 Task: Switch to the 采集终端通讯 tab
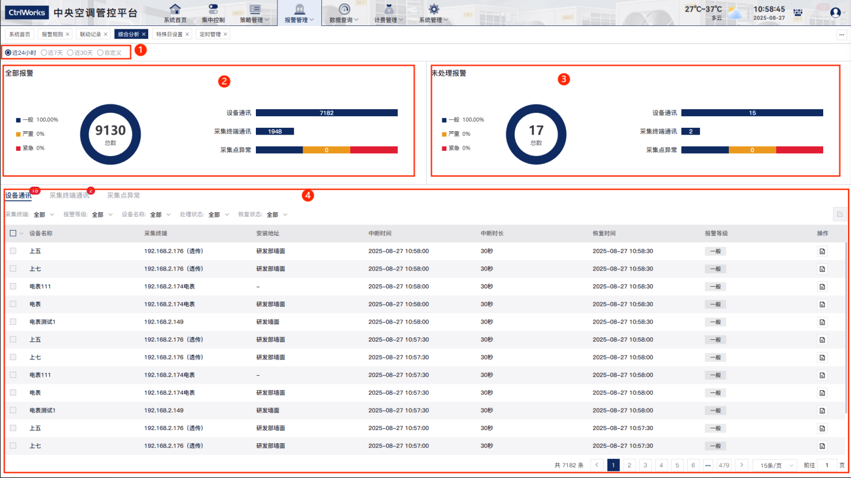point(69,196)
